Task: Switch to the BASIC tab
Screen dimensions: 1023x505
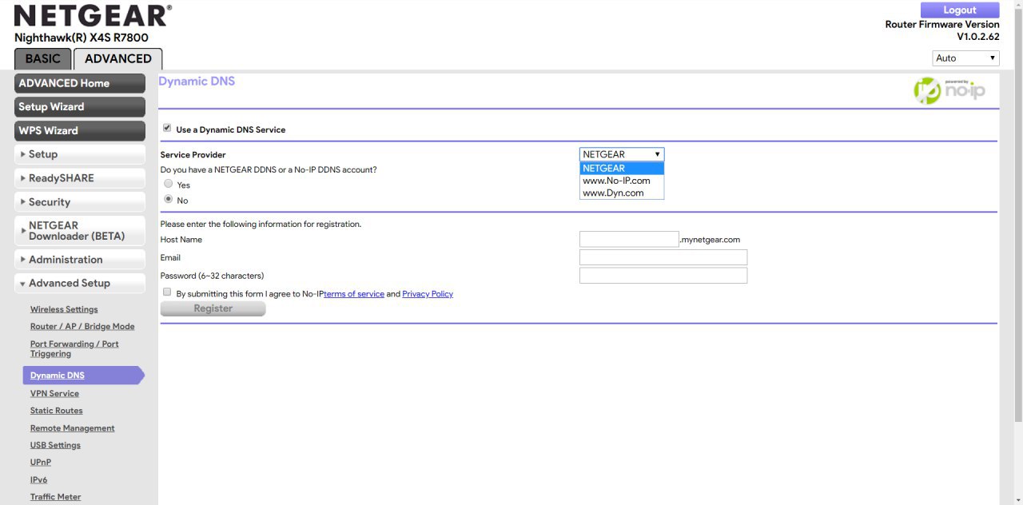Action: click(x=42, y=58)
